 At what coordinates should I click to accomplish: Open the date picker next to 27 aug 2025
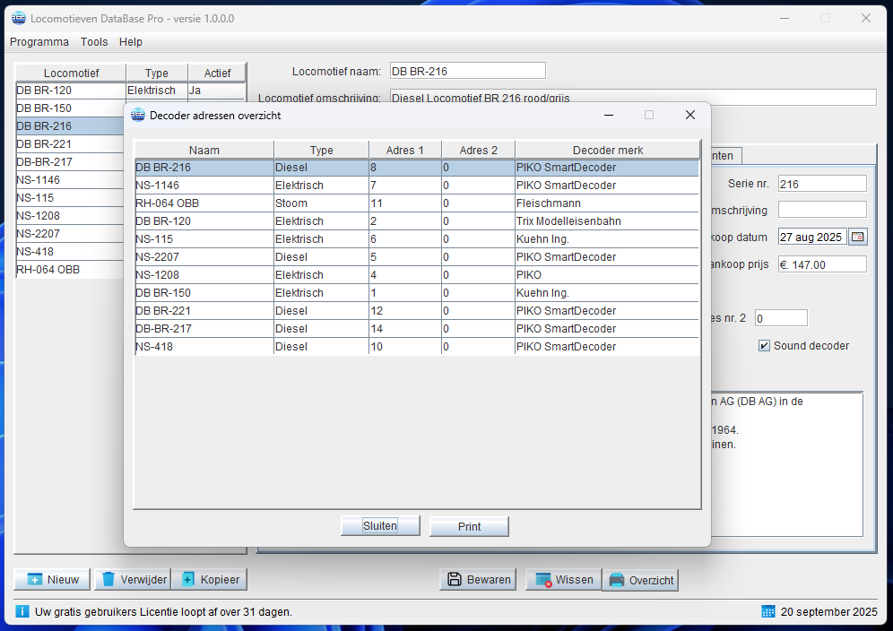click(858, 238)
